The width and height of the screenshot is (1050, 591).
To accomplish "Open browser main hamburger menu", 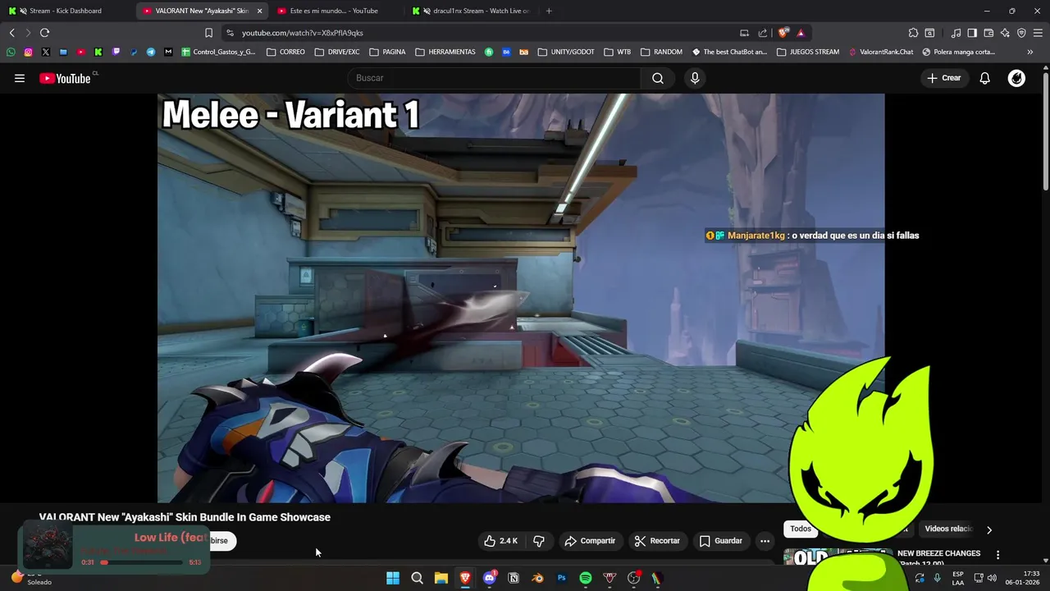I will click(x=1039, y=33).
